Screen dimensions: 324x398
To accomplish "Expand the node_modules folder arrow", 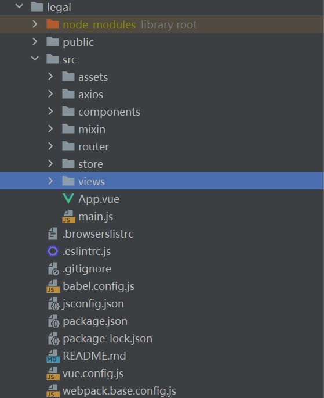I will click(x=35, y=24).
